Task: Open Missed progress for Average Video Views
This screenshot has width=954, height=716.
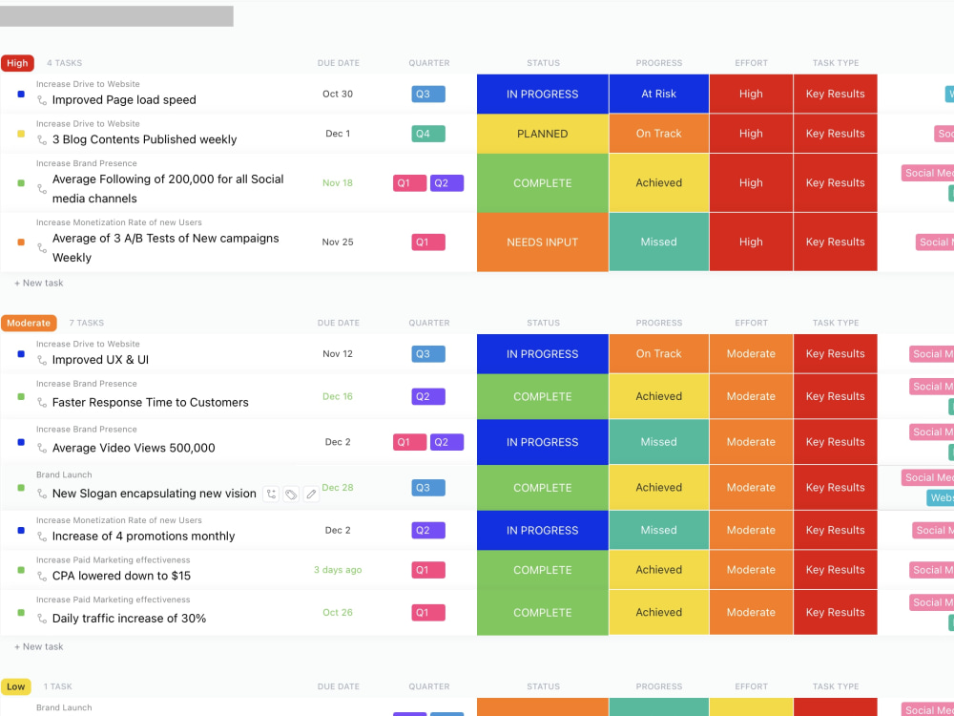Action: point(659,442)
